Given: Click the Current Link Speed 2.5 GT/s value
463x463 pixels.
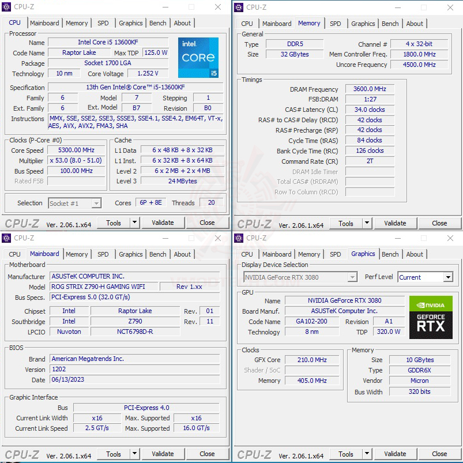Looking at the screenshot, I should pyautogui.click(x=97, y=428).
